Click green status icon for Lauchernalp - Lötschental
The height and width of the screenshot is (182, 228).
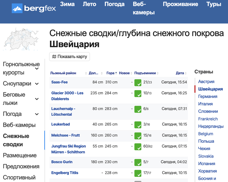click(138, 109)
